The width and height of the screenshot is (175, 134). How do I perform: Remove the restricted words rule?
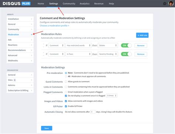point(141,46)
